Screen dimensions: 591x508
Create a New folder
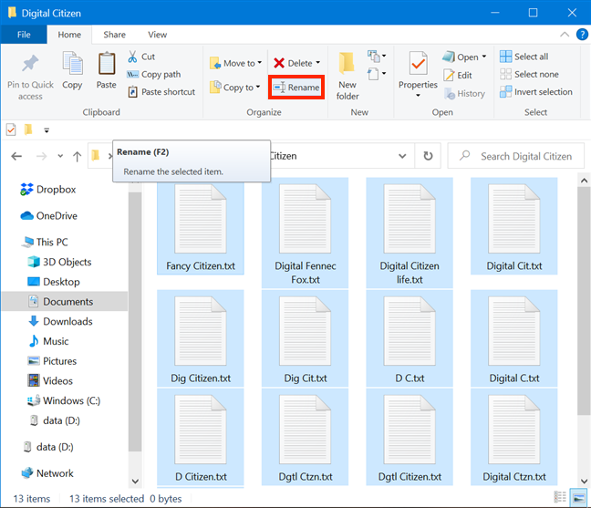[x=347, y=77]
